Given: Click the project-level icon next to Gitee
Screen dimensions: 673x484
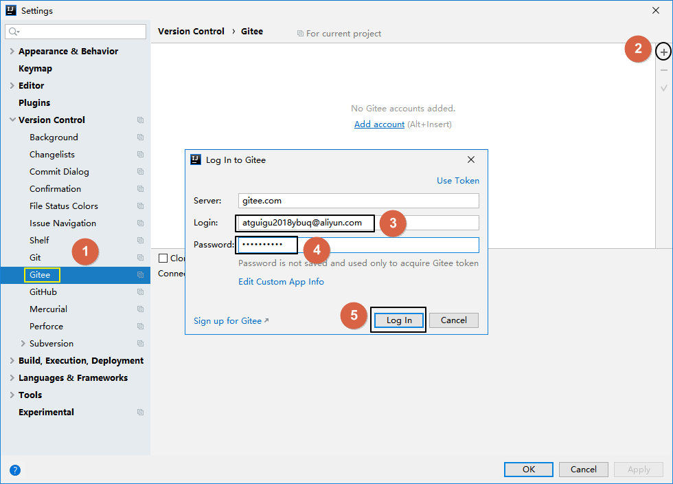Looking at the screenshot, I should point(140,275).
